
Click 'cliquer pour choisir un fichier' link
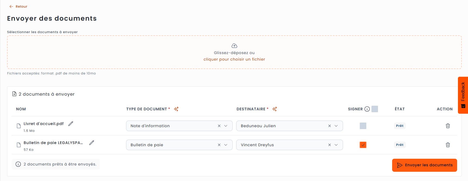pos(234,59)
